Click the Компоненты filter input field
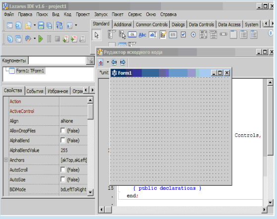This screenshot has height=219, width=277. [57, 61]
